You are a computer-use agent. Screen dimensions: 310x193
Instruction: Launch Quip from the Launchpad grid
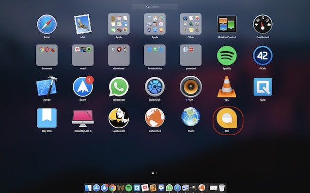[x=263, y=87]
